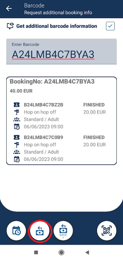
Task: Tap the Get additional barcode information label
Action: (57, 26)
